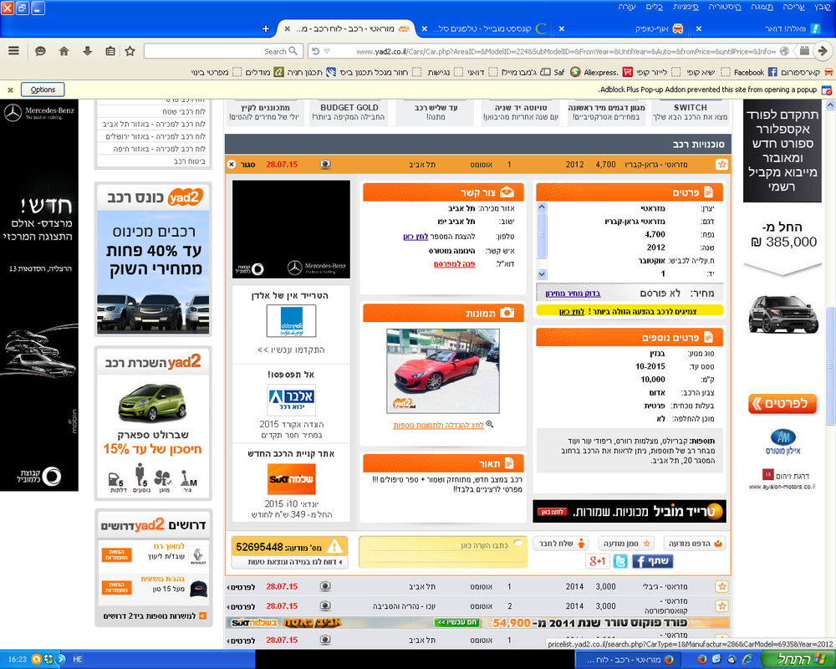The height and width of the screenshot is (669, 836).
Task: Open the URL bar history dropdown arrow
Action: [x=328, y=51]
